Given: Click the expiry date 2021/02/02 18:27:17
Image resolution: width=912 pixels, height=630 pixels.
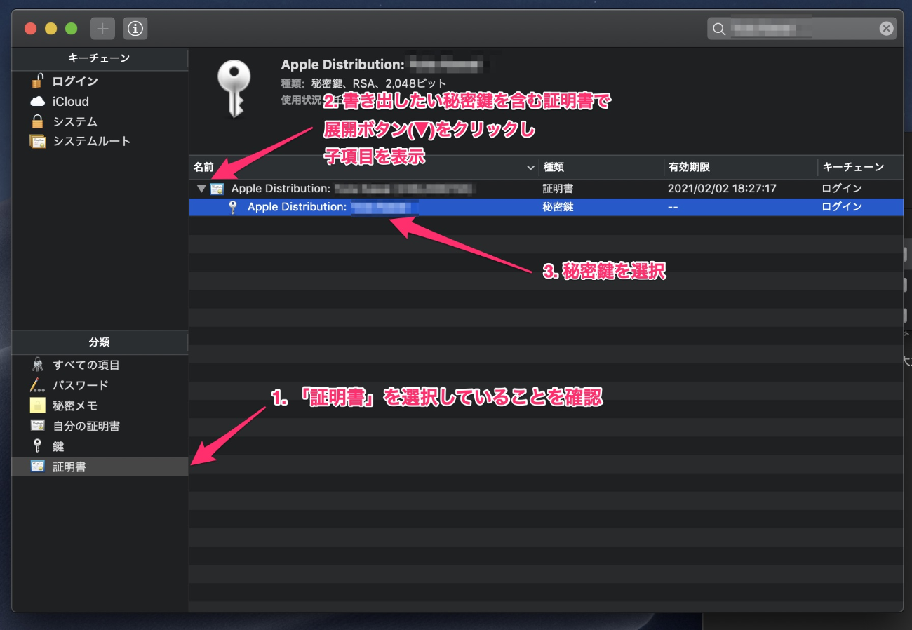Looking at the screenshot, I should pyautogui.click(x=722, y=189).
